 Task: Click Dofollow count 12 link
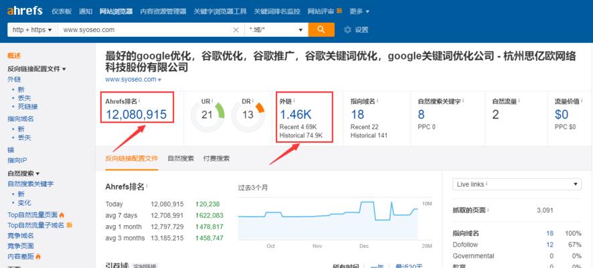(x=549, y=245)
